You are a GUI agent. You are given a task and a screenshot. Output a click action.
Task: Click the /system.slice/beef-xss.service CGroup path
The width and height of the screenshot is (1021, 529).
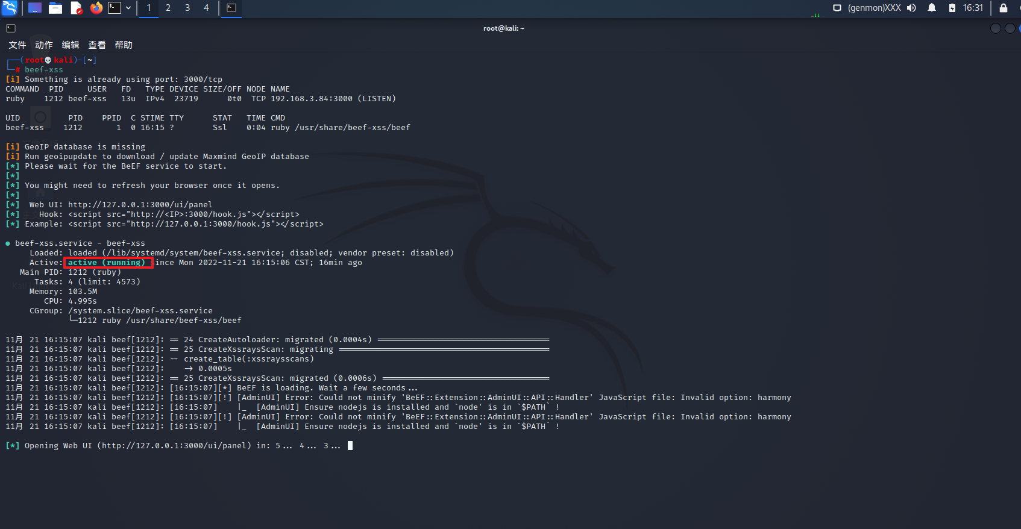point(140,311)
